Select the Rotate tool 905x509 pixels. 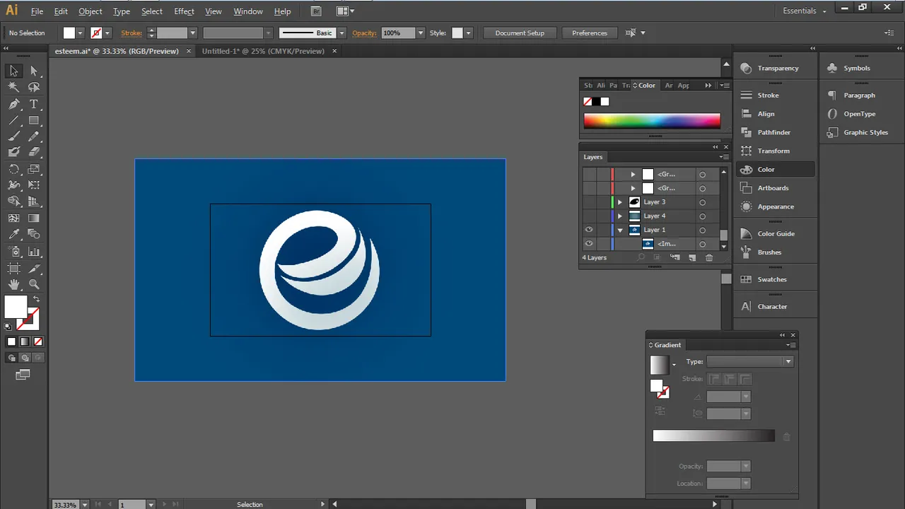click(13, 169)
